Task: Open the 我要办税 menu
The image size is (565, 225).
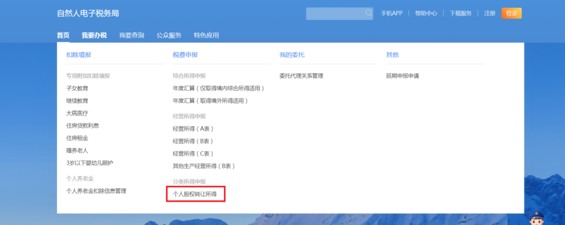Action: tap(94, 36)
